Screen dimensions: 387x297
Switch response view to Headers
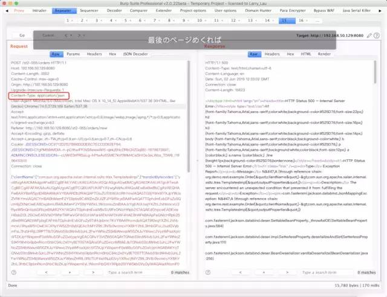(272, 54)
